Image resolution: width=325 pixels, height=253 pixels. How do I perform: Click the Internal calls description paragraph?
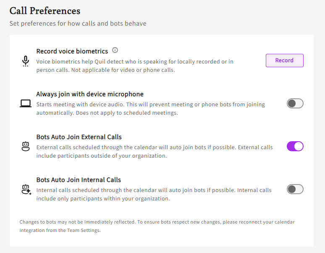click(x=154, y=195)
